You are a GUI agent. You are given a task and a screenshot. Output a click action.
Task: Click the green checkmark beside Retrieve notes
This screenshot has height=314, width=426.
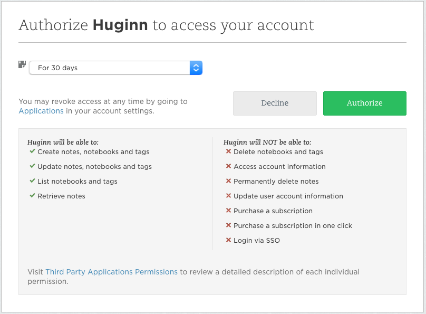[x=32, y=196]
